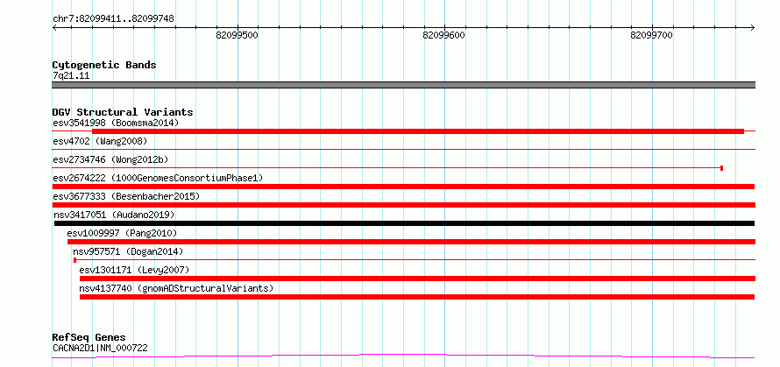This screenshot has width=780, height=367.
Task: Select the esv1301171 red variant bar
Action: point(417,279)
